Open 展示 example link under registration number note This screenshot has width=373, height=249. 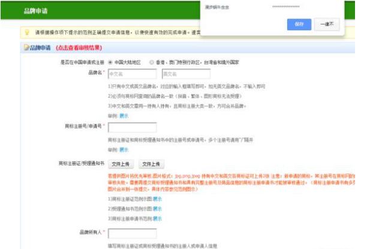(x=124, y=150)
